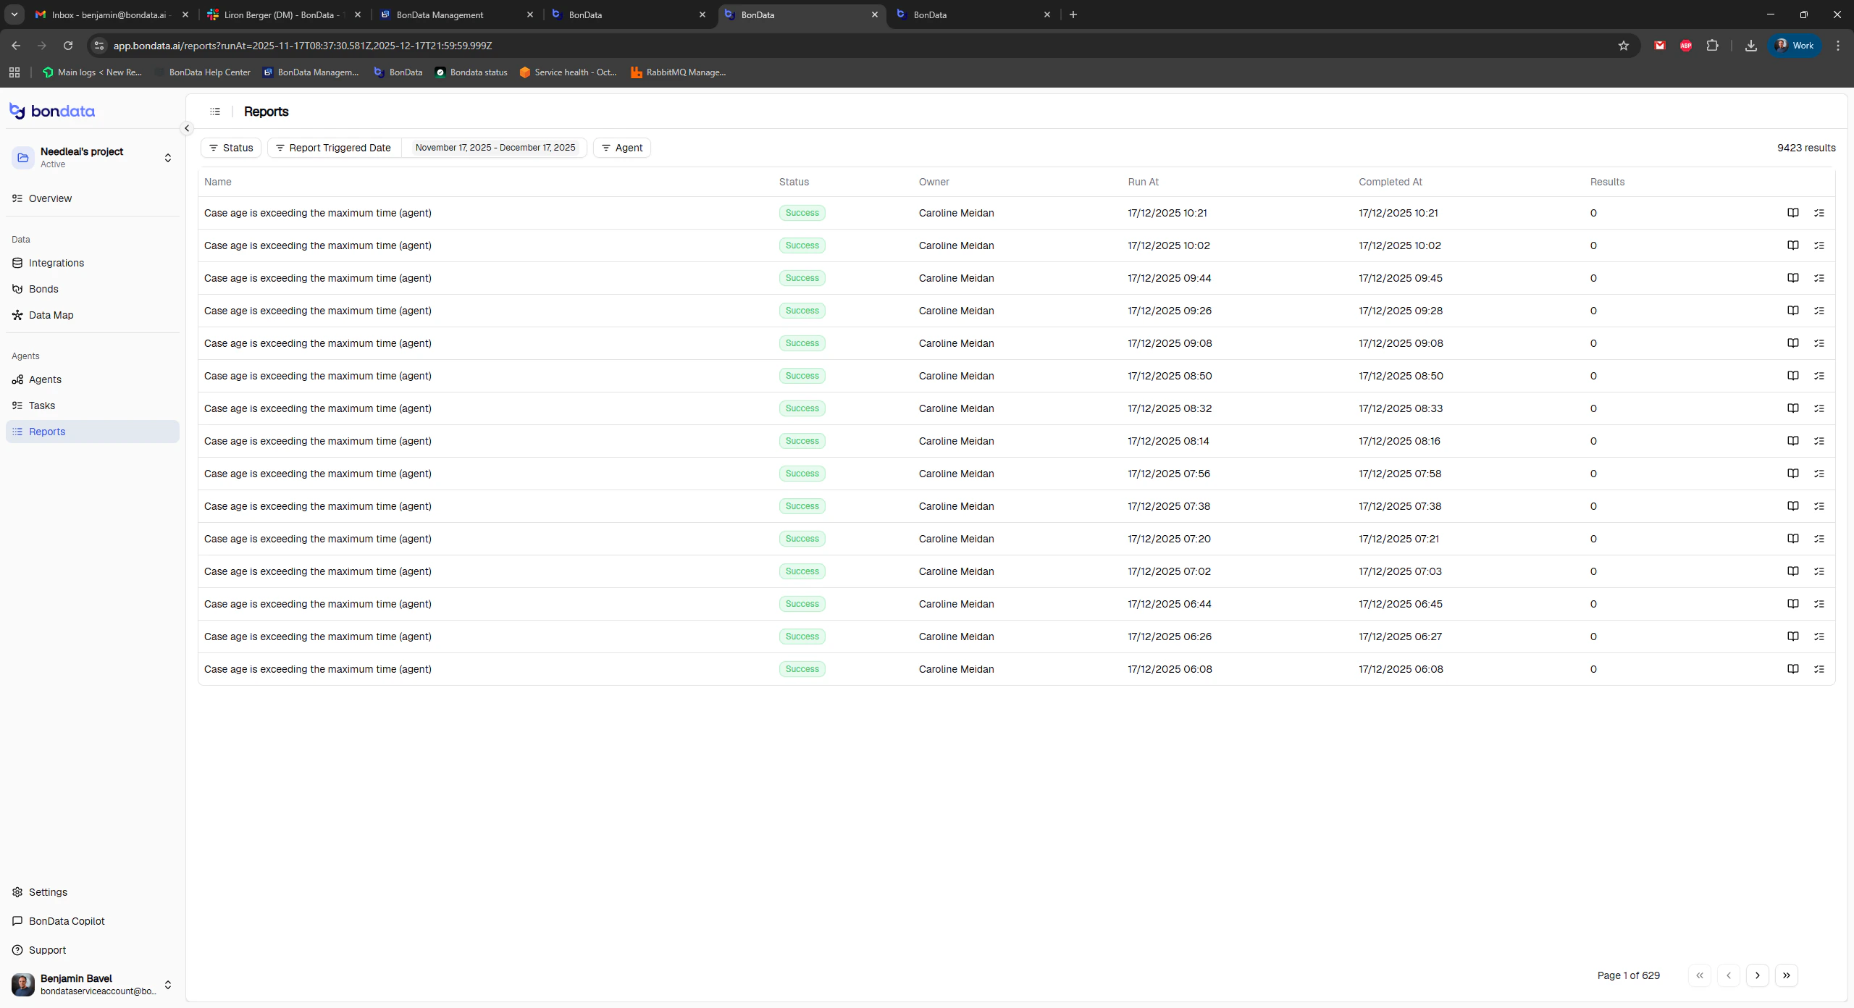Go to last page of results

point(1786,975)
